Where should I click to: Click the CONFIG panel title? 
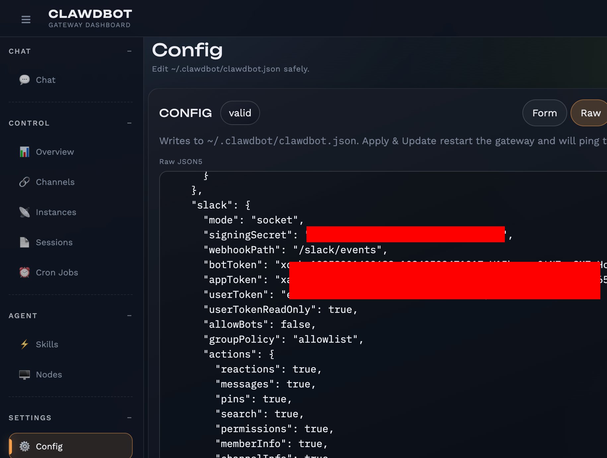tap(185, 113)
